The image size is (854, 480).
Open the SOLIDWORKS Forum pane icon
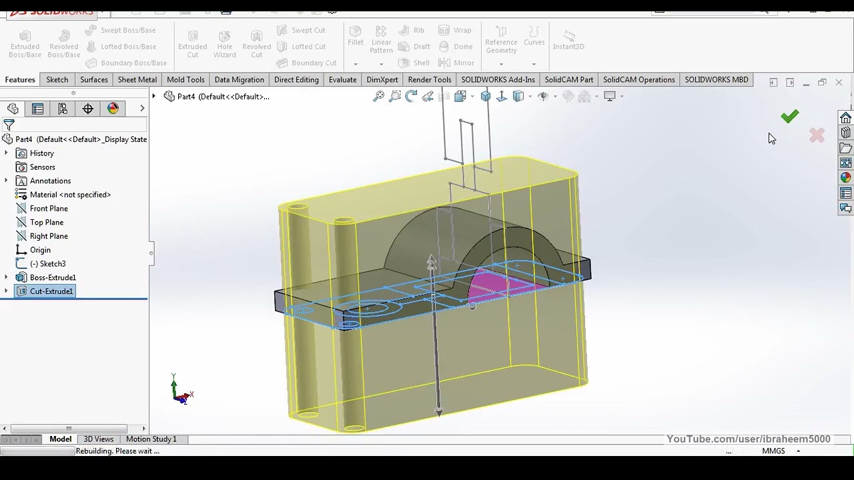(845, 209)
